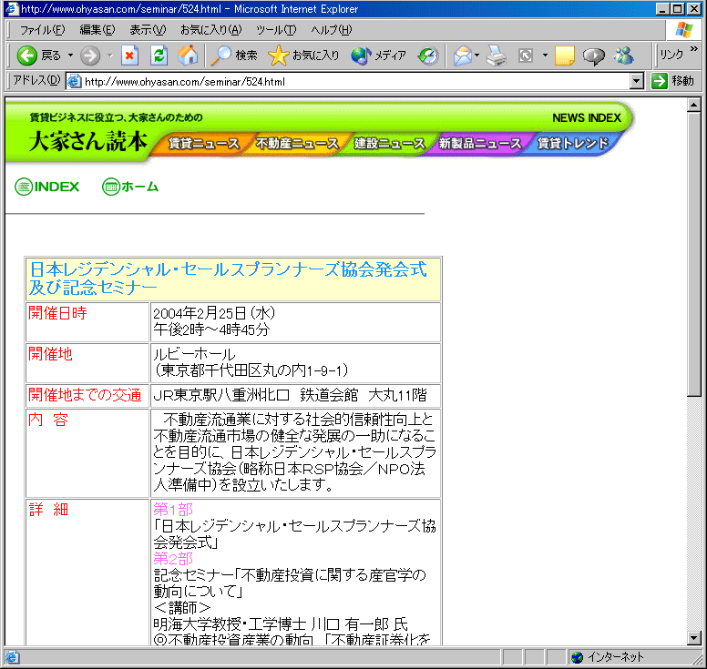Click the vertical scrollbar thumb

(694, 254)
